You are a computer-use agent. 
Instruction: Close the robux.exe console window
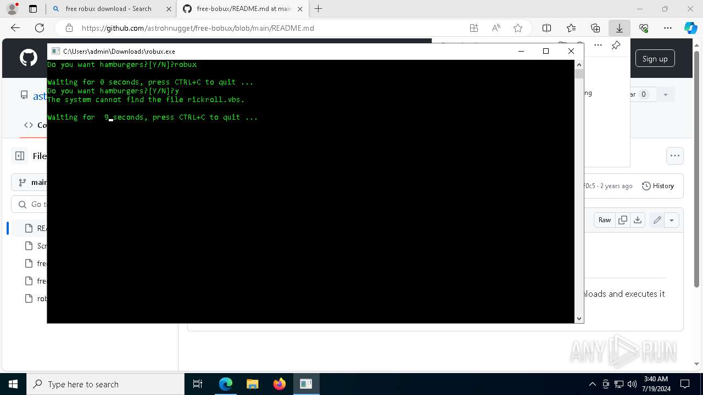pos(571,51)
